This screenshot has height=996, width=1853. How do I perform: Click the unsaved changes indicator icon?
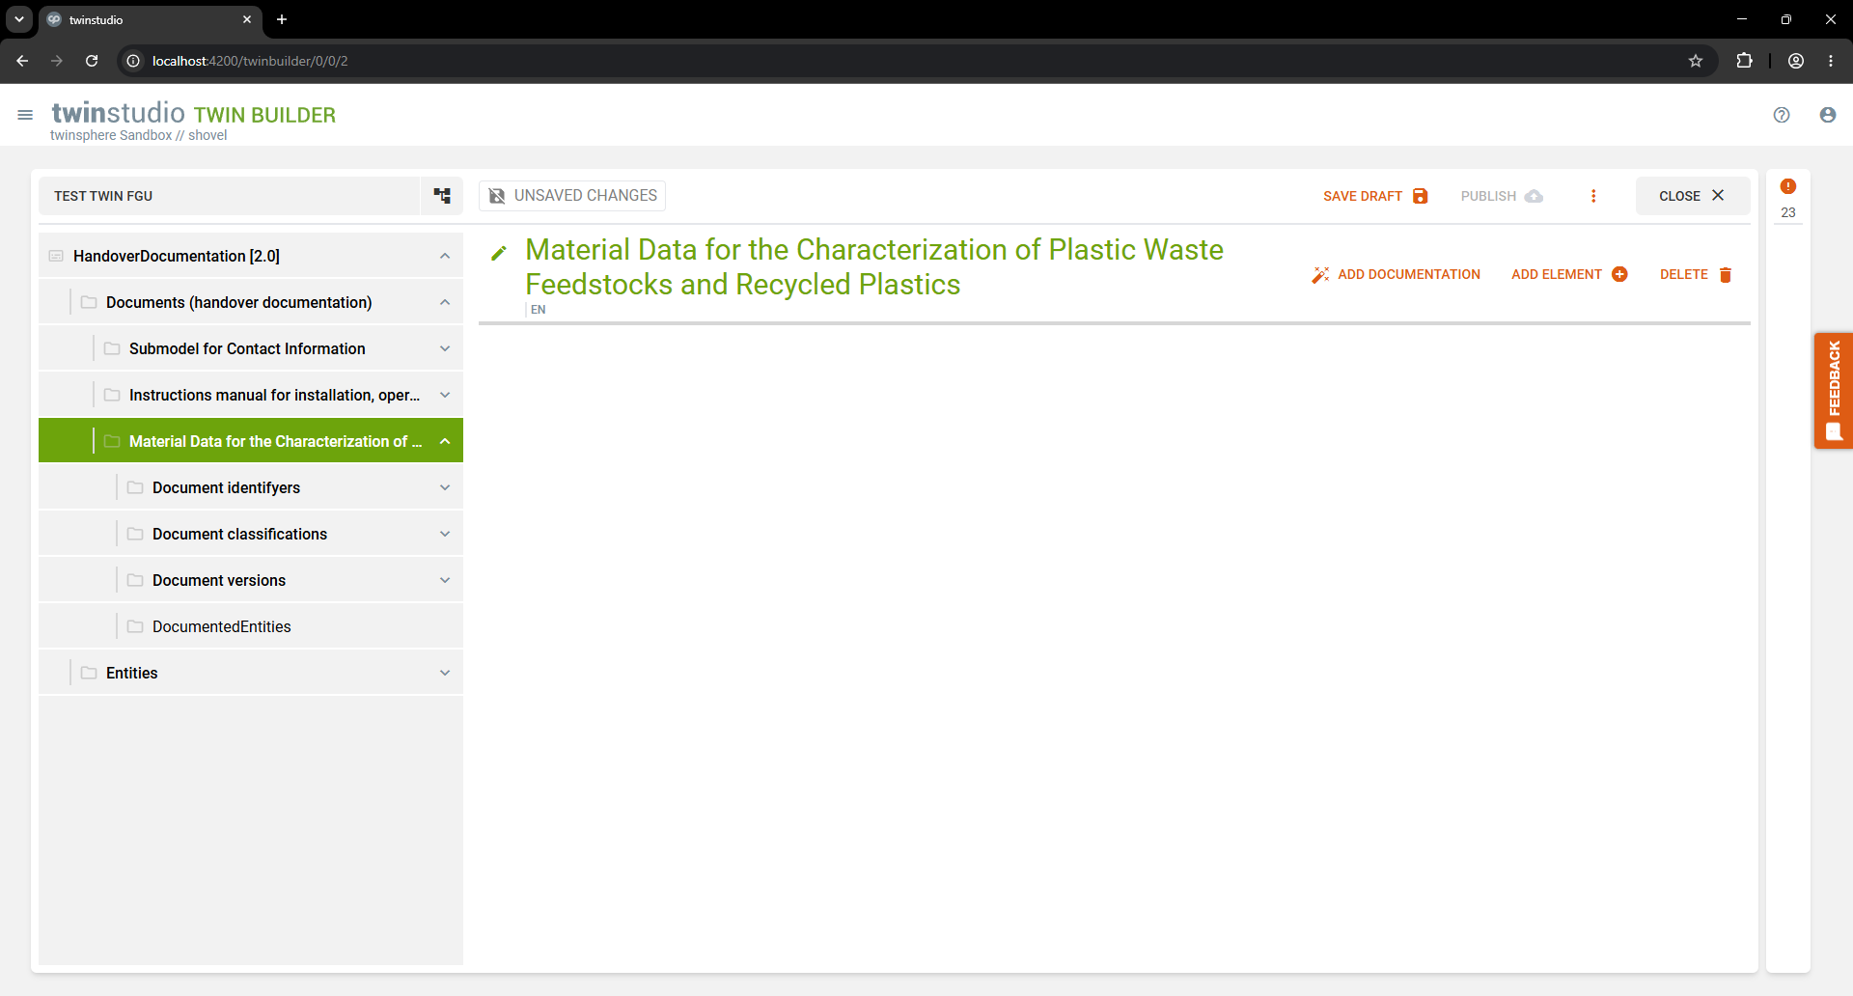click(497, 196)
